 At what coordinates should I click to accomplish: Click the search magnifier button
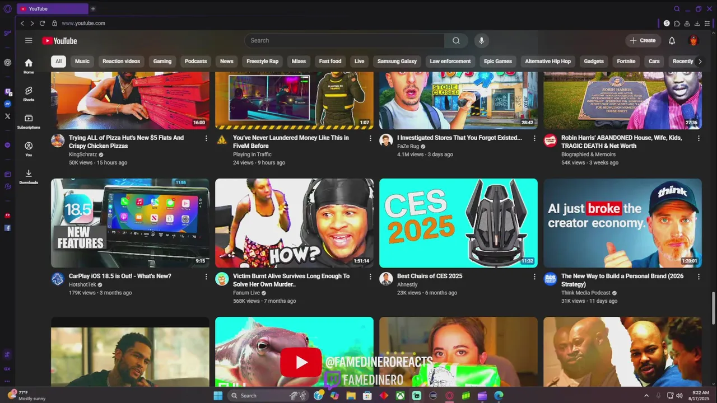(456, 40)
